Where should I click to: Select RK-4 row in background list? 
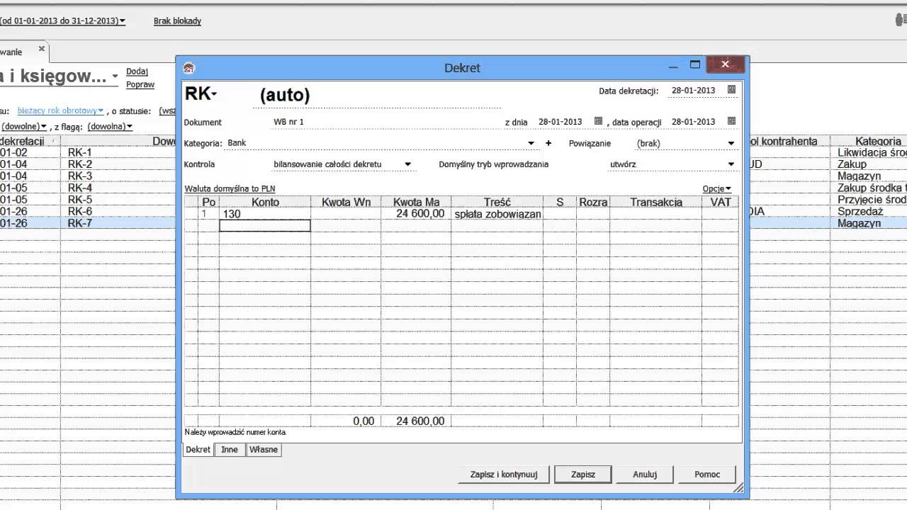pyautogui.click(x=80, y=188)
